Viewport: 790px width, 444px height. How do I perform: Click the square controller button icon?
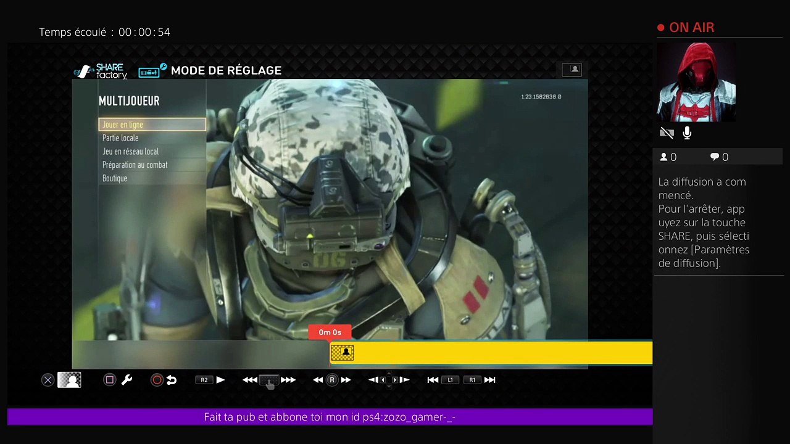(x=109, y=380)
